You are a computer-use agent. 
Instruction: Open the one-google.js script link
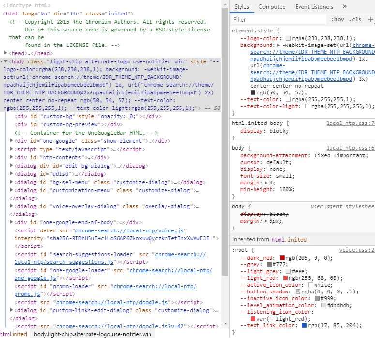pyautogui.click(x=113, y=274)
